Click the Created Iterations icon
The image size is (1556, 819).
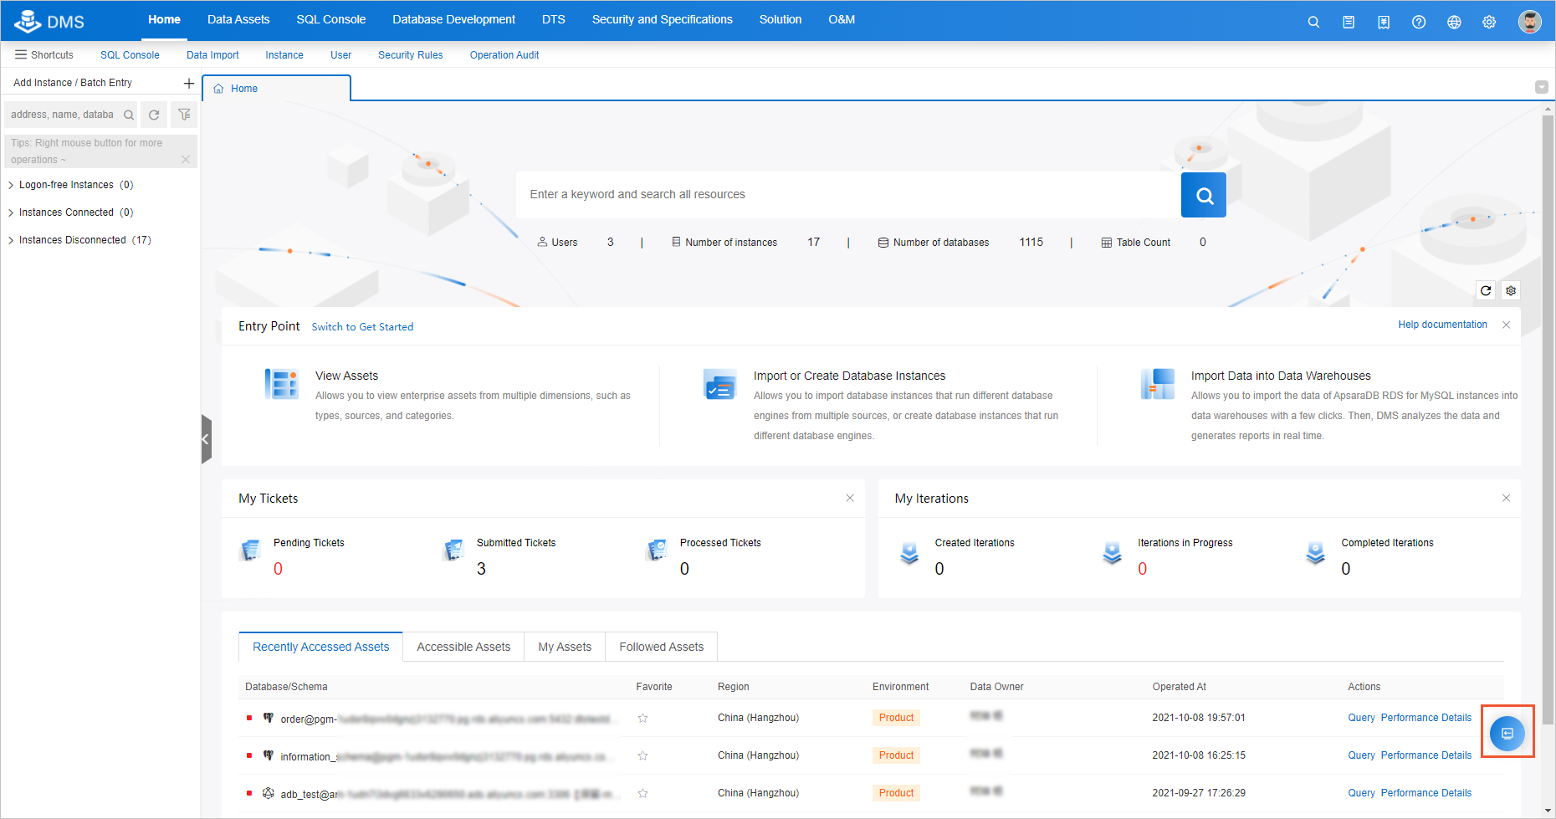(909, 552)
